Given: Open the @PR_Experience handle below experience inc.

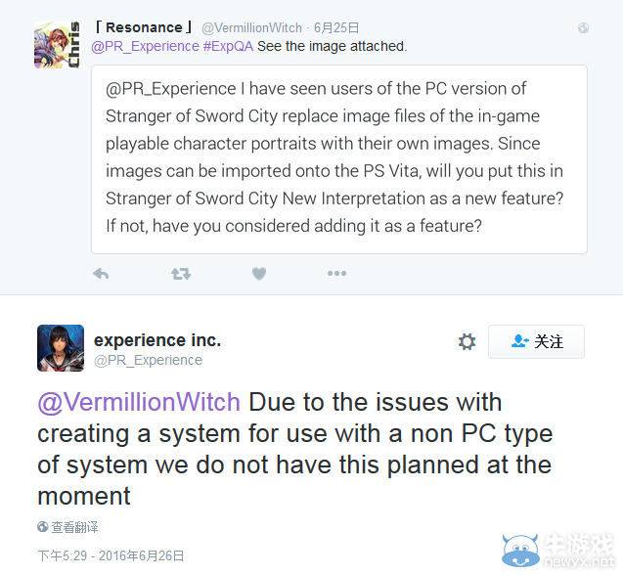Looking at the screenshot, I should click(149, 360).
